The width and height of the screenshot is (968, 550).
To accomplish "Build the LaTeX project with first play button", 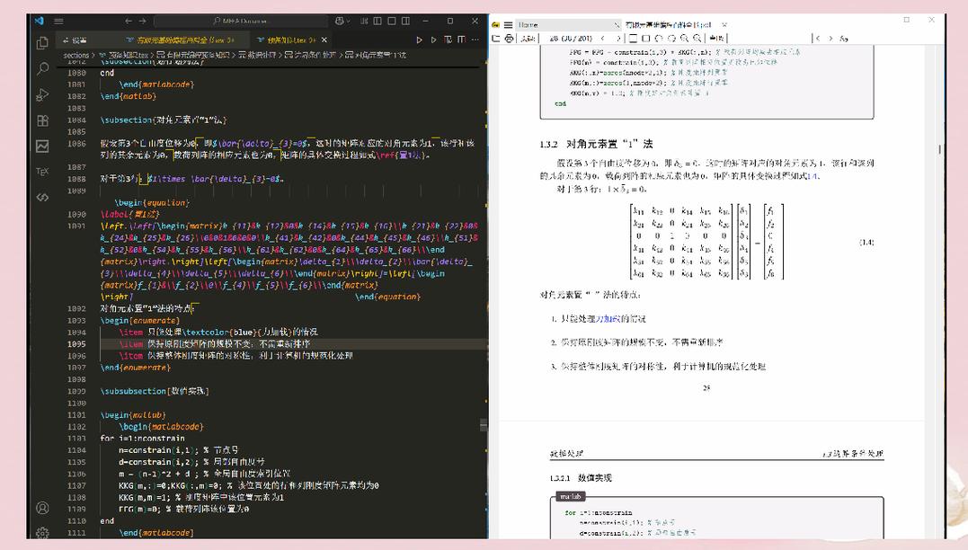I will [419, 40].
